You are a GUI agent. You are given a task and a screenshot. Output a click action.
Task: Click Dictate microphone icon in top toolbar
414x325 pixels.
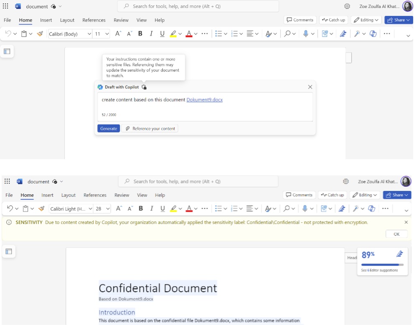[x=306, y=33]
